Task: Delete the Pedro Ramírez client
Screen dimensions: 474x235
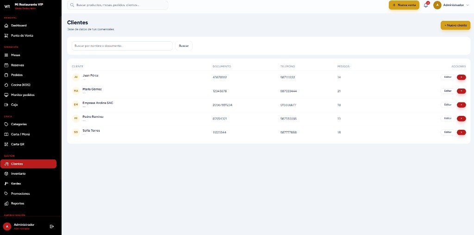Action: click(x=462, y=118)
